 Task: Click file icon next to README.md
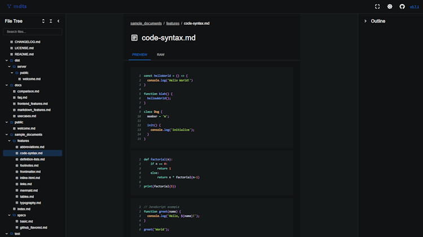(x=12, y=55)
